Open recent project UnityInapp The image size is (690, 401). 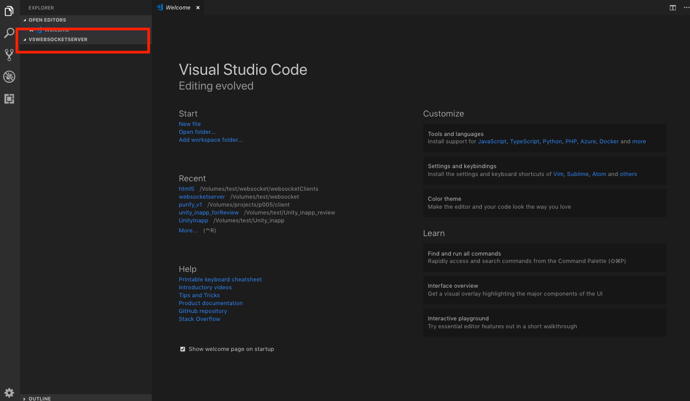tap(193, 220)
